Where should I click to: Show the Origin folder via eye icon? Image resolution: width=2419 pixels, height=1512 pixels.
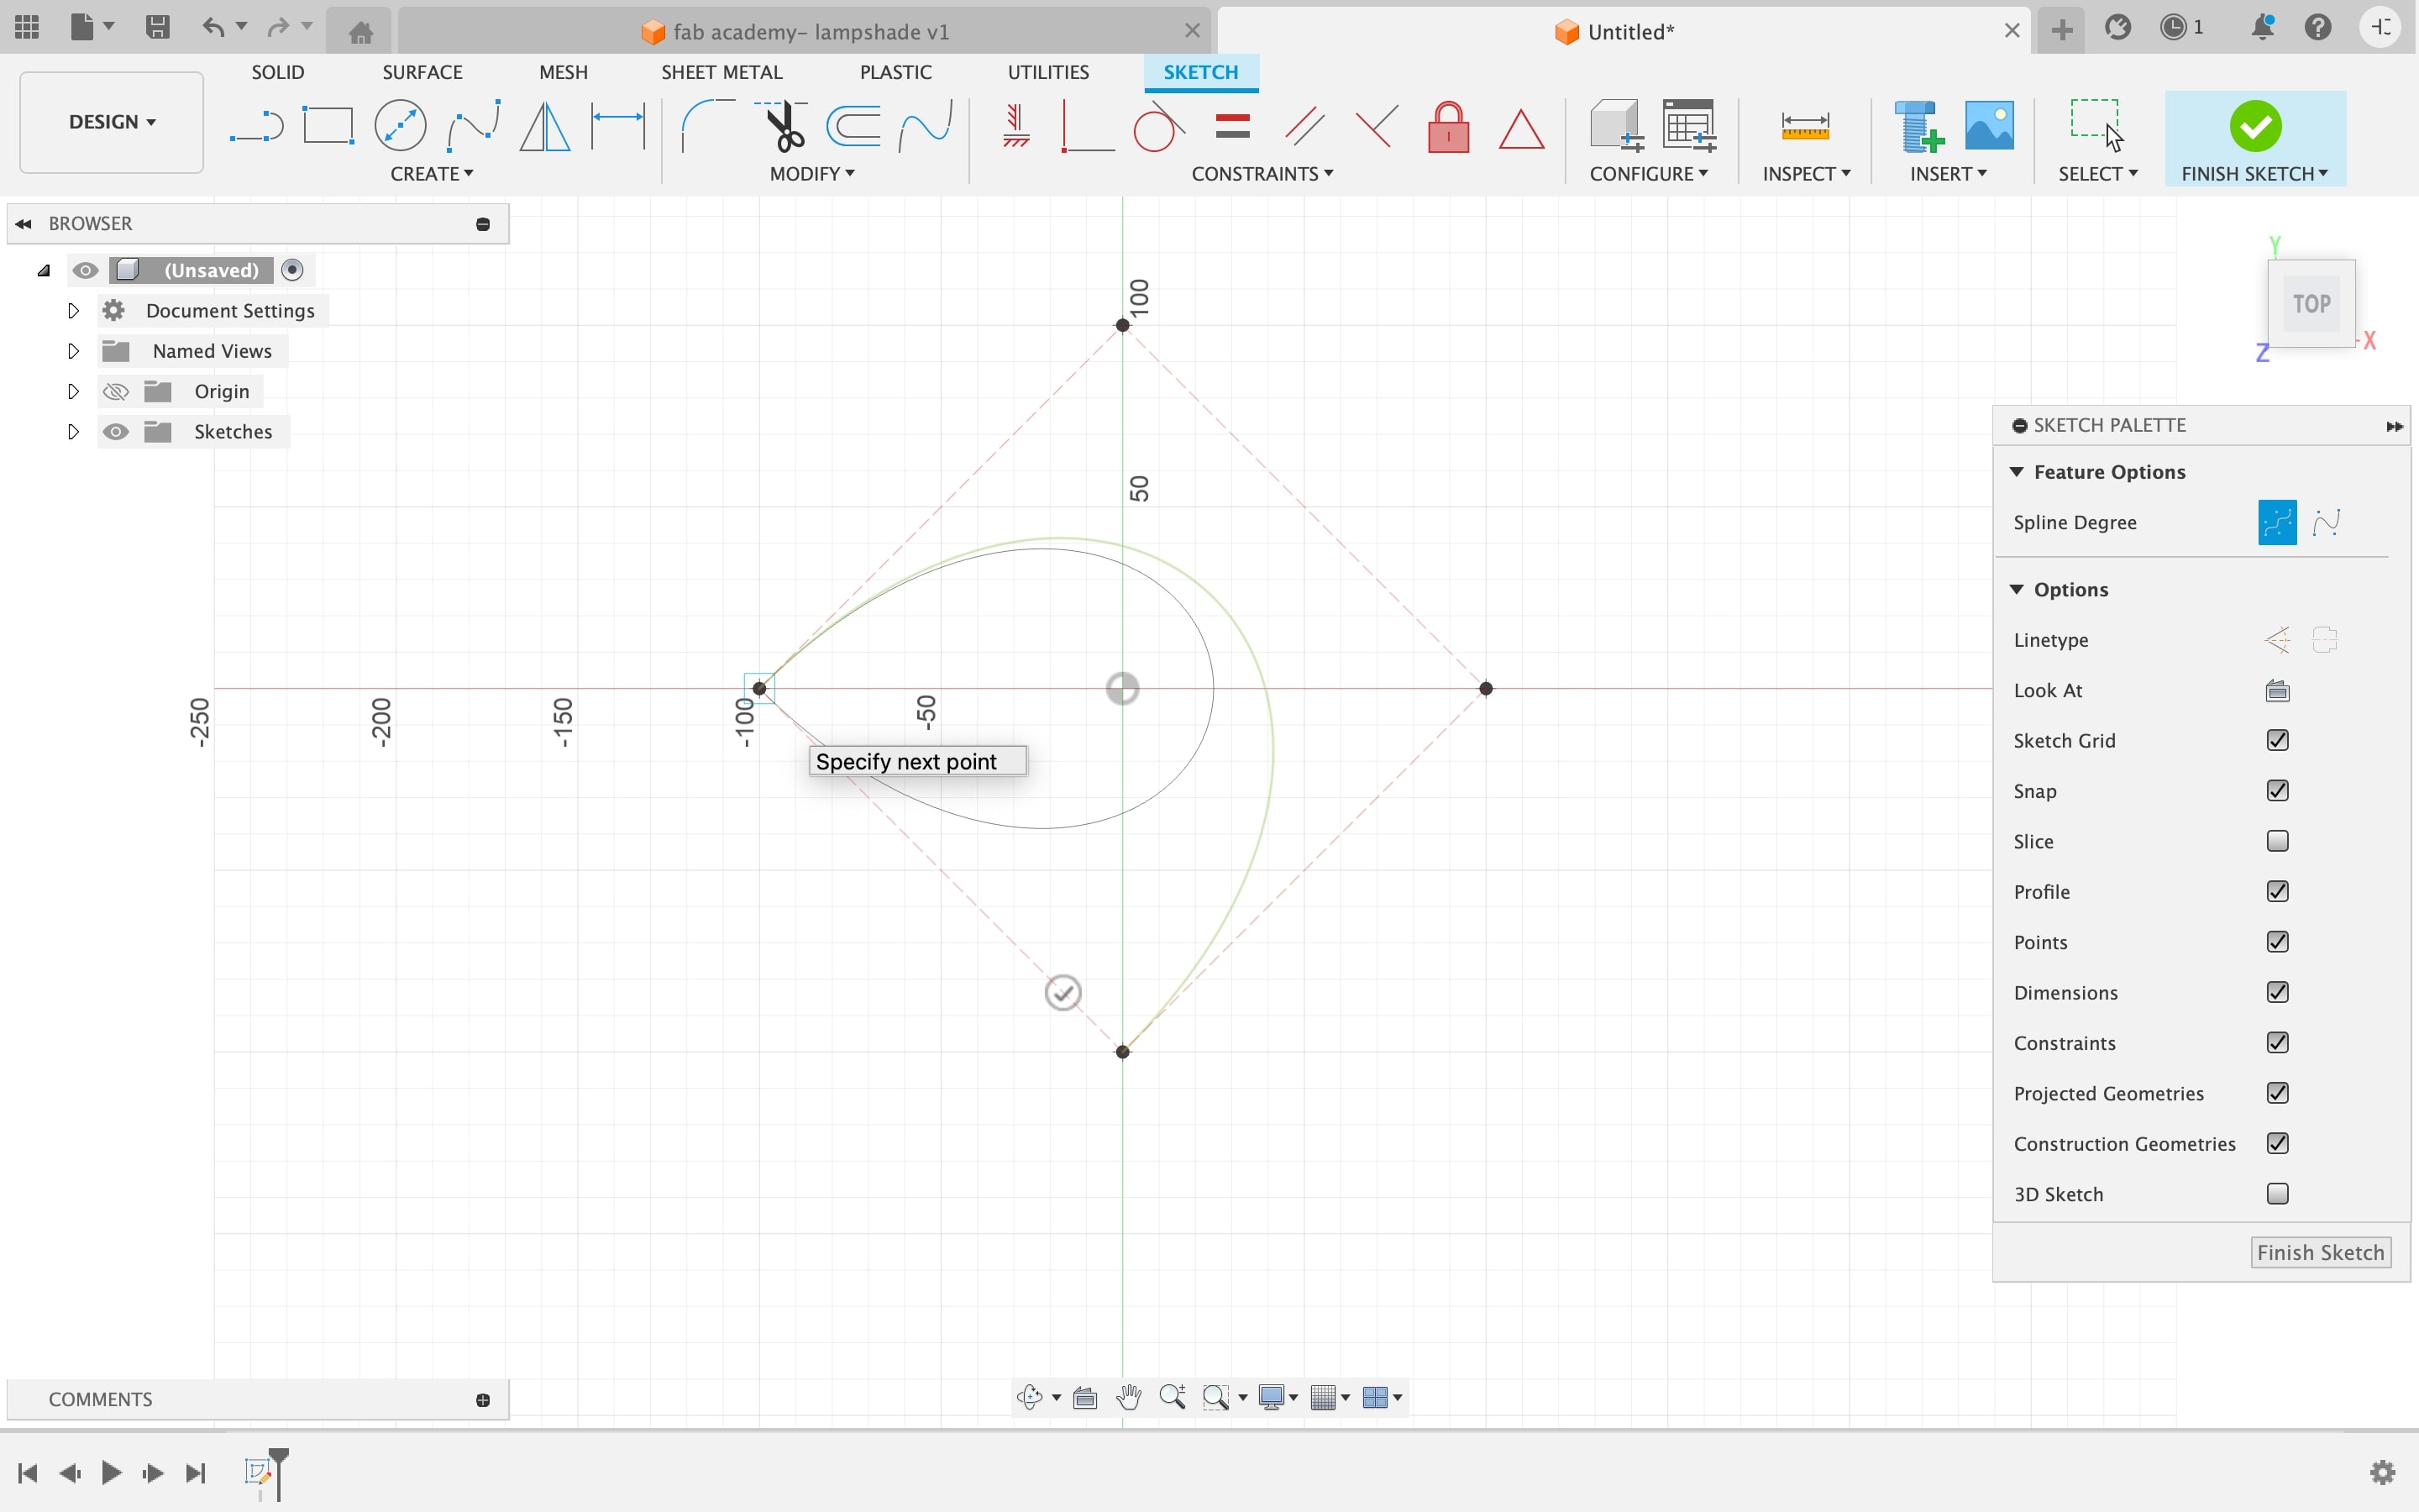[116, 391]
